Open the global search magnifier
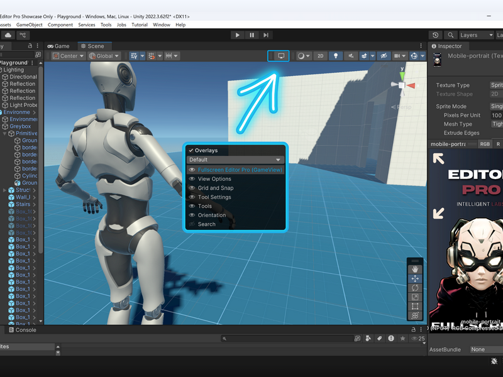 (451, 35)
